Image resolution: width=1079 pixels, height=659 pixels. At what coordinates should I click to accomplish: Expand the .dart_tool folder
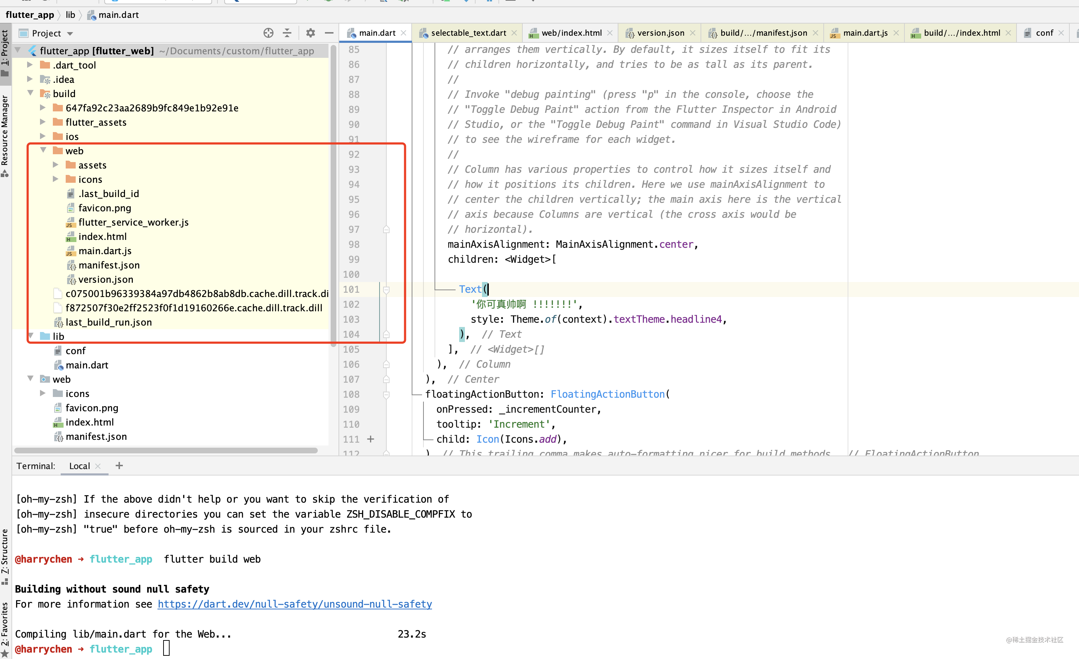pyautogui.click(x=30, y=65)
